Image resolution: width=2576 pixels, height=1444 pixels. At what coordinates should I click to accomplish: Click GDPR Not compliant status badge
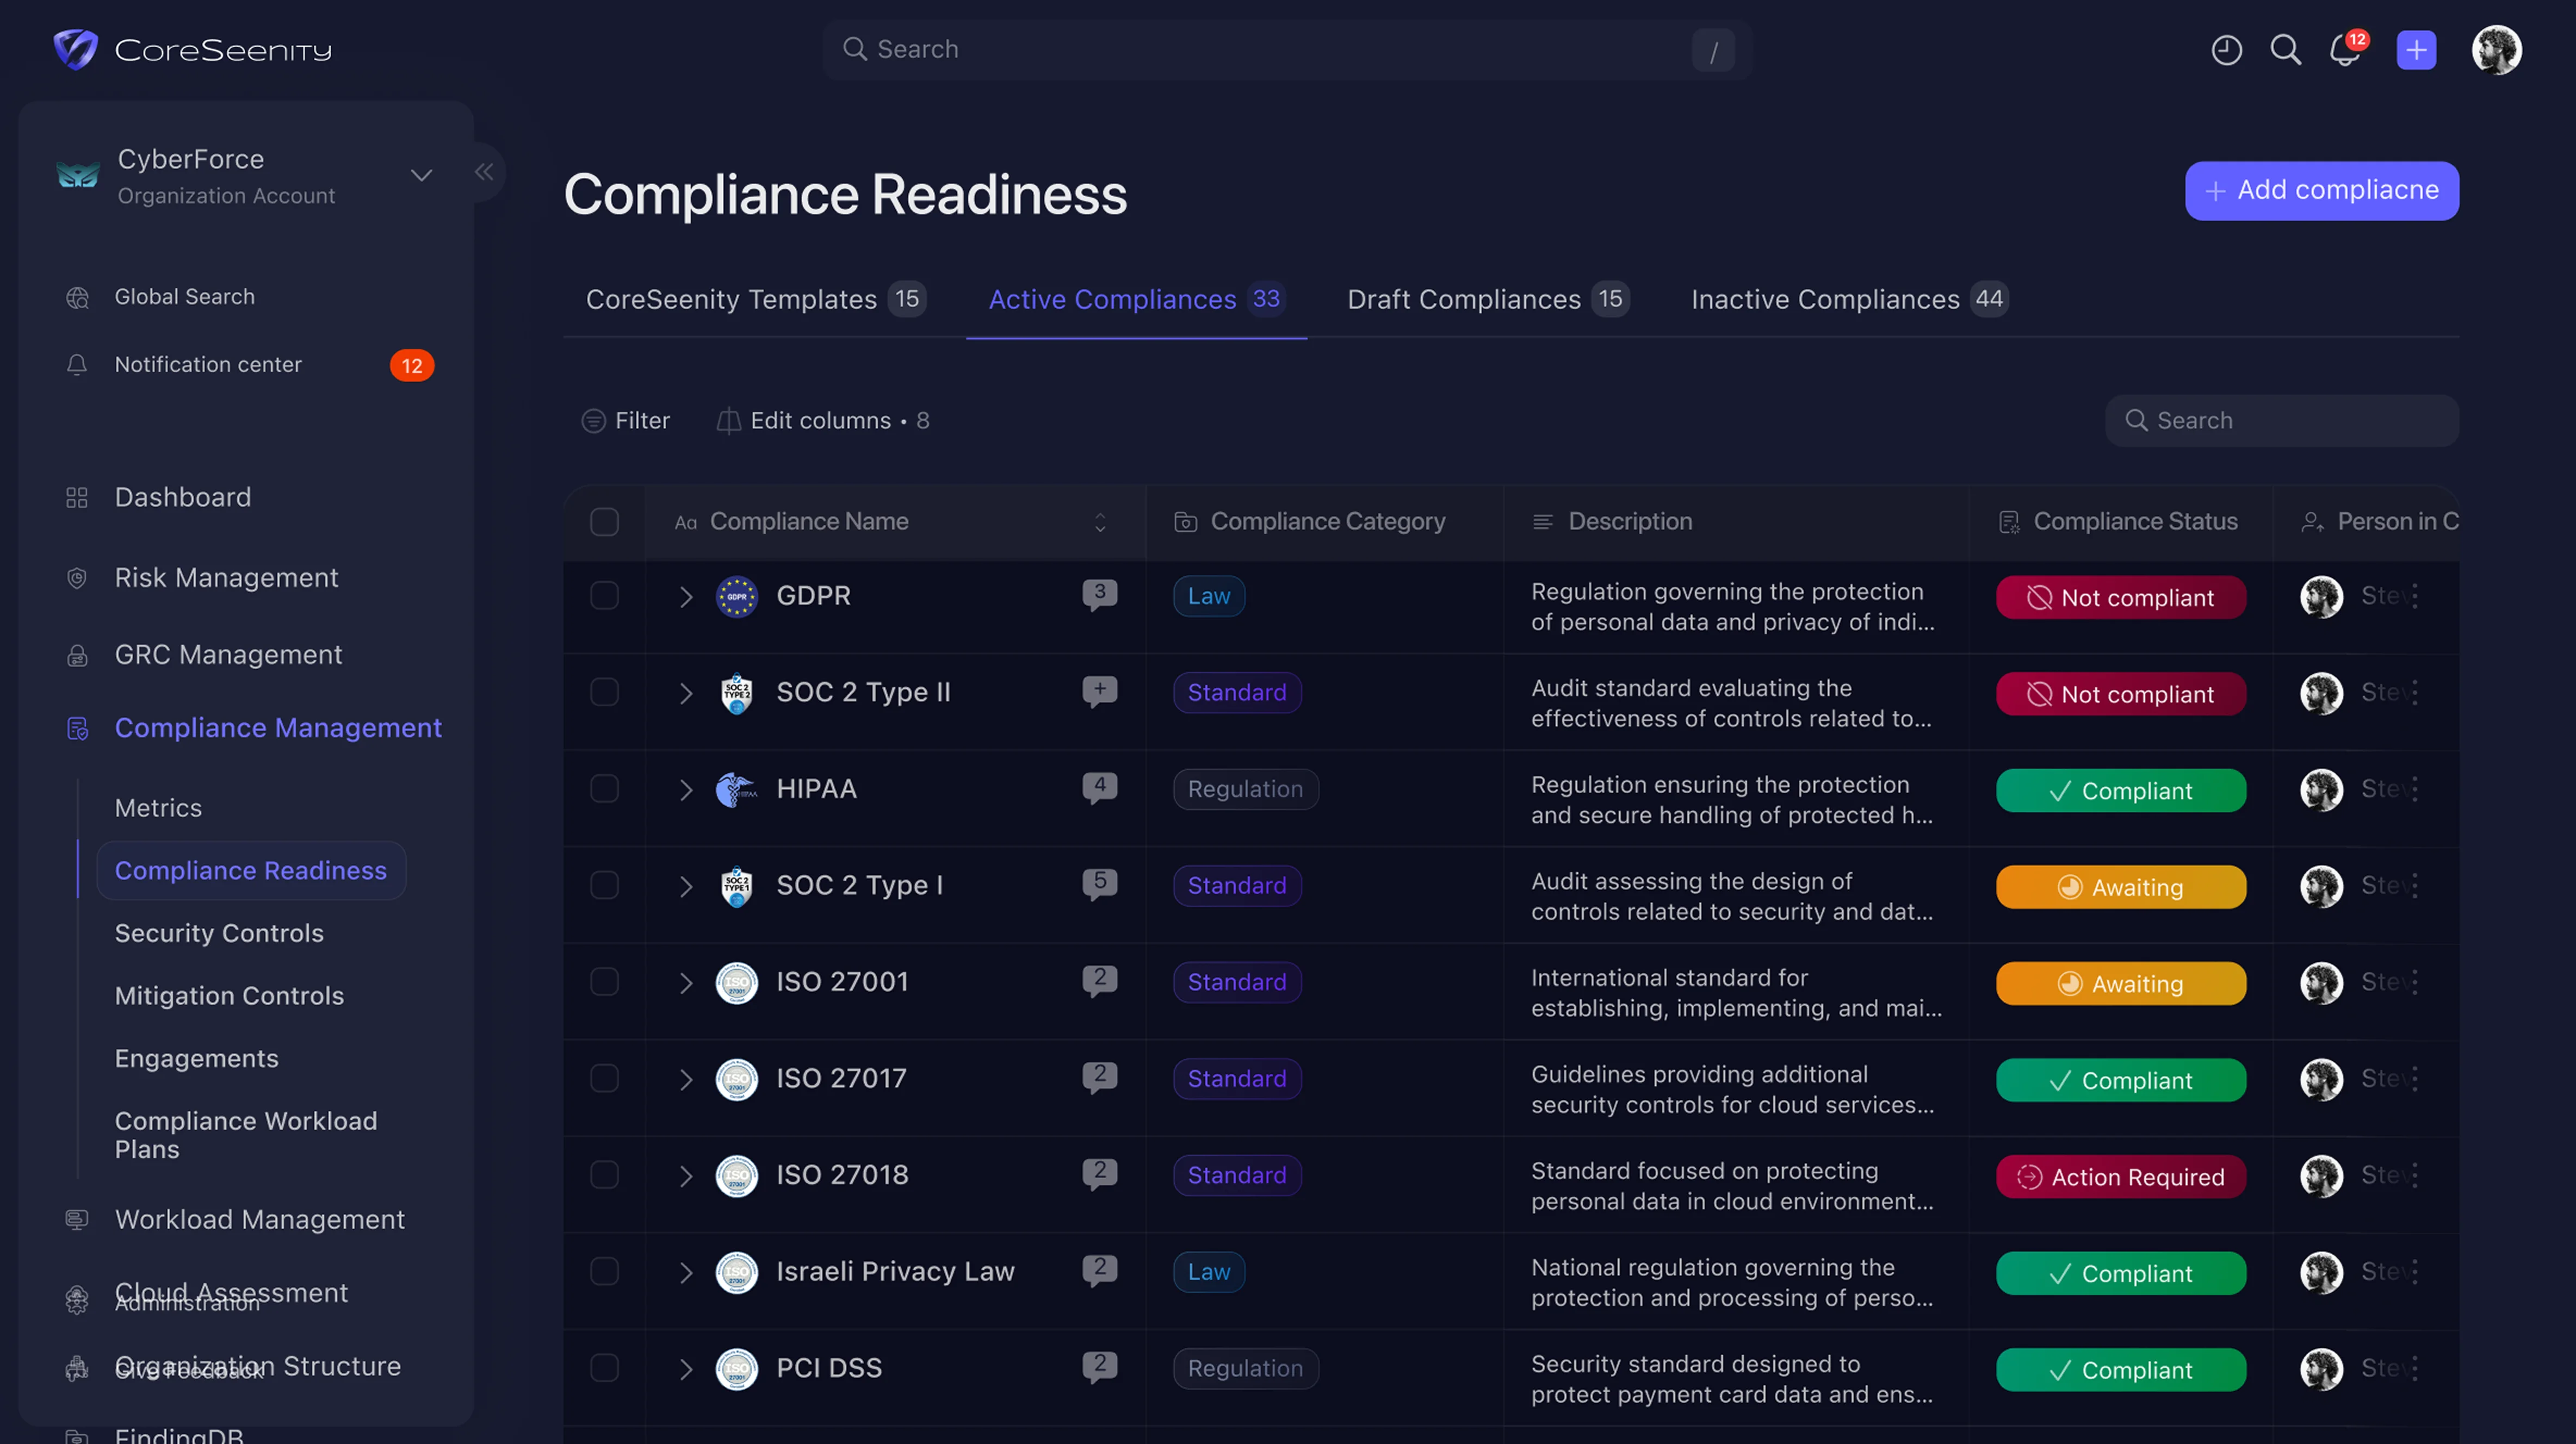pos(2120,597)
